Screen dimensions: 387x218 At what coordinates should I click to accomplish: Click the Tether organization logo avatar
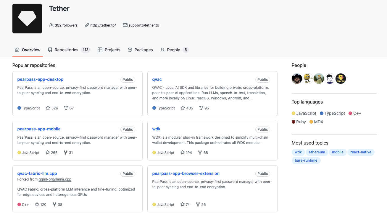27,19
